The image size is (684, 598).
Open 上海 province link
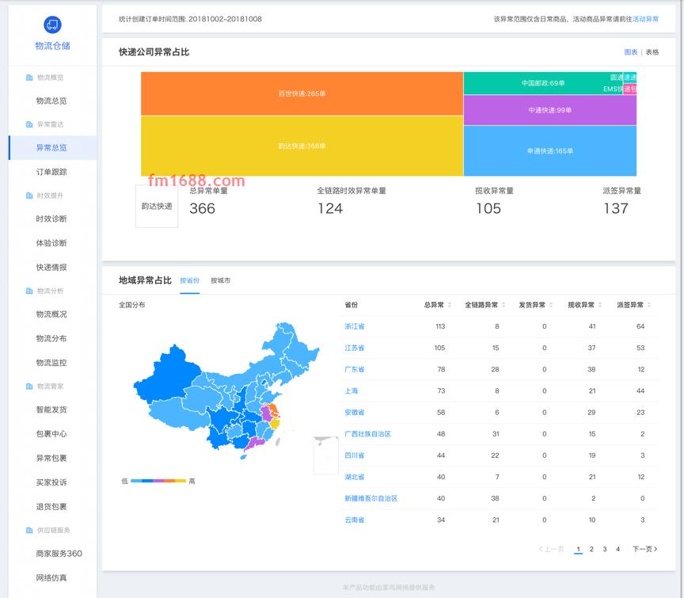click(x=351, y=390)
